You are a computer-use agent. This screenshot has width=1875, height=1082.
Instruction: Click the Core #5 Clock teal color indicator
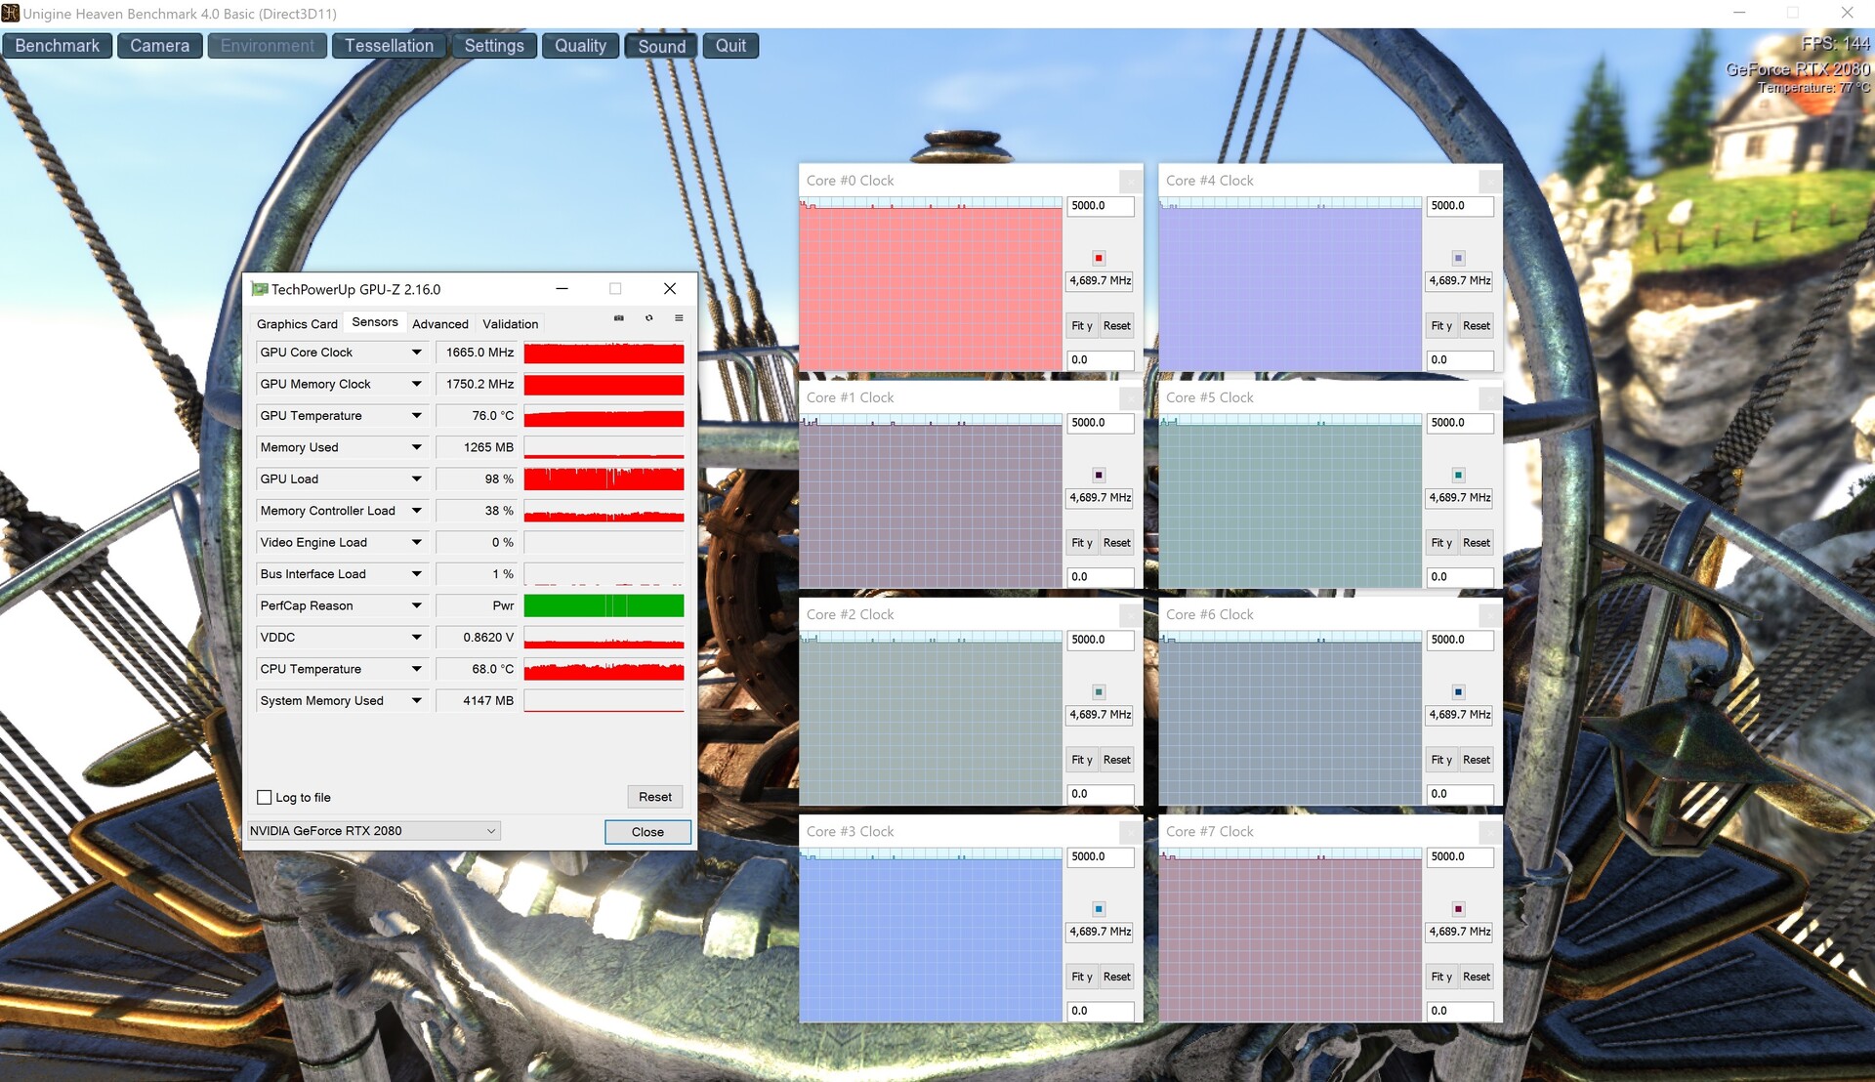(x=1458, y=476)
